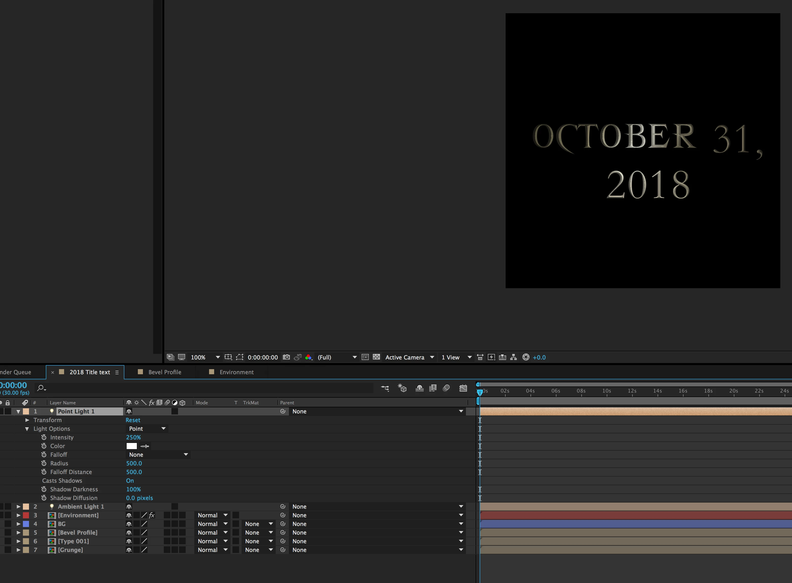Expand the Transform property group

coord(27,420)
